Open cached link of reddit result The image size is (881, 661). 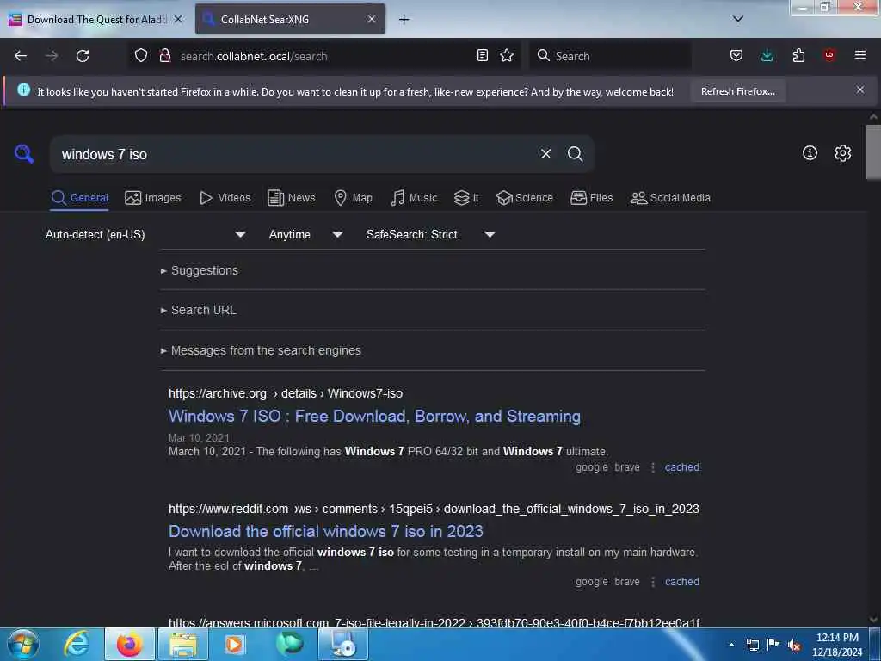coord(682,582)
